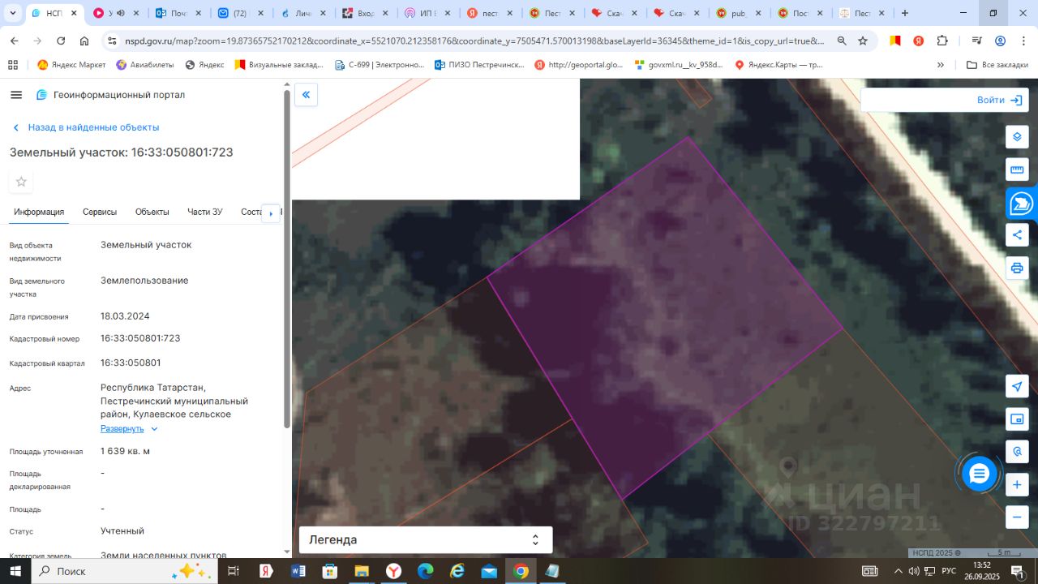
Task: Print the map with printer icon
Action: point(1017,268)
